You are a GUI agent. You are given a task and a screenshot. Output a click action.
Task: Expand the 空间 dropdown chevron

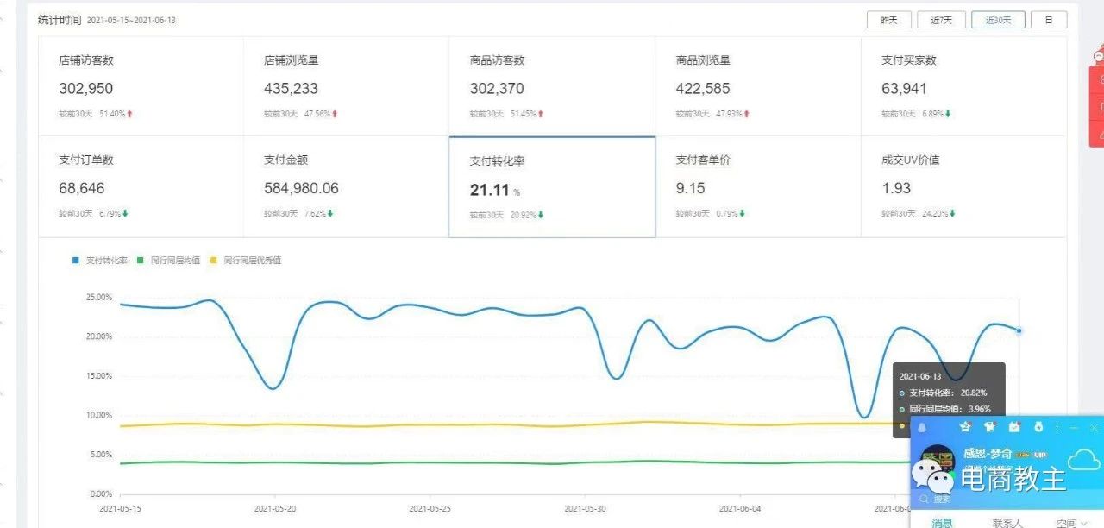point(1082,522)
